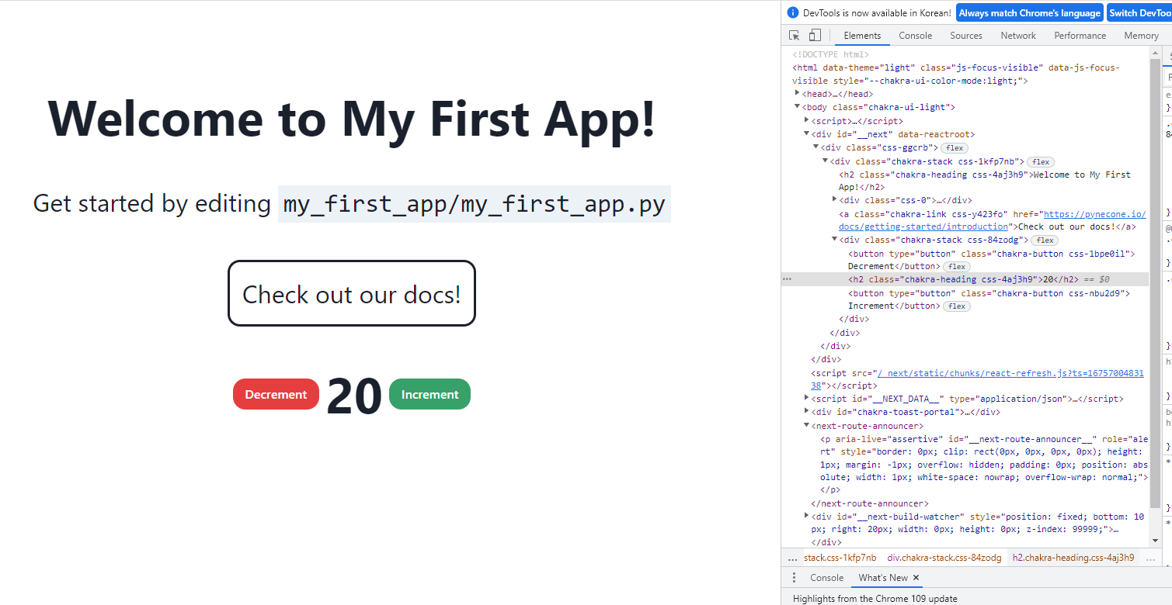Open the pynecone.io href link in DOM
Image resolution: width=1172 pixels, height=605 pixels.
[992, 220]
